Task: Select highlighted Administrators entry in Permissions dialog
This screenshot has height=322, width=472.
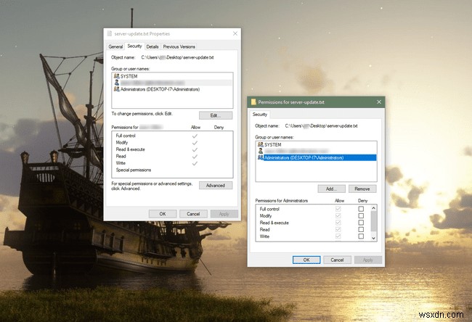Action: (x=317, y=157)
